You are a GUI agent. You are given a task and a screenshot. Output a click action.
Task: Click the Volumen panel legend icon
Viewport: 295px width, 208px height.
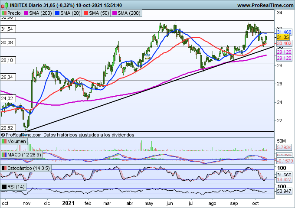[4, 141]
